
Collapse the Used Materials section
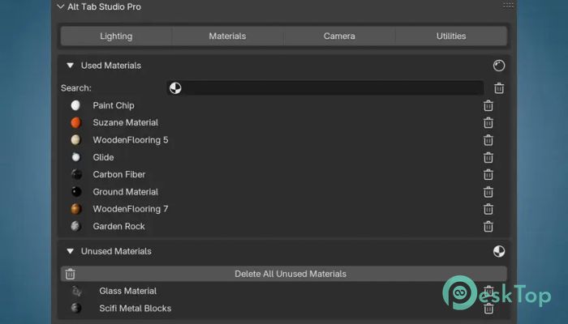click(x=70, y=66)
